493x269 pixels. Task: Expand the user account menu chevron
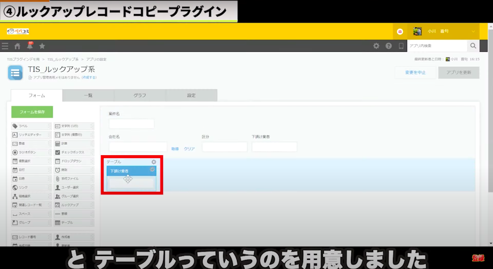coord(473,32)
